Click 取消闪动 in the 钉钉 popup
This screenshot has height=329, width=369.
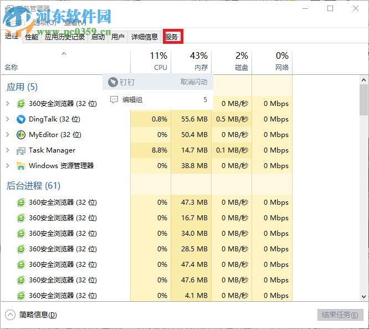point(194,82)
